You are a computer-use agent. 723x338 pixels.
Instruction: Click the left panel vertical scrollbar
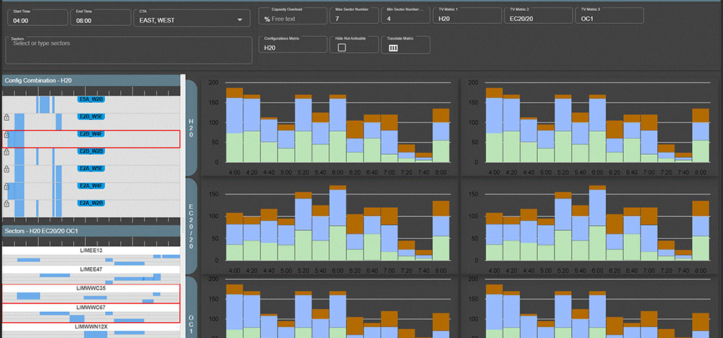coord(183,206)
